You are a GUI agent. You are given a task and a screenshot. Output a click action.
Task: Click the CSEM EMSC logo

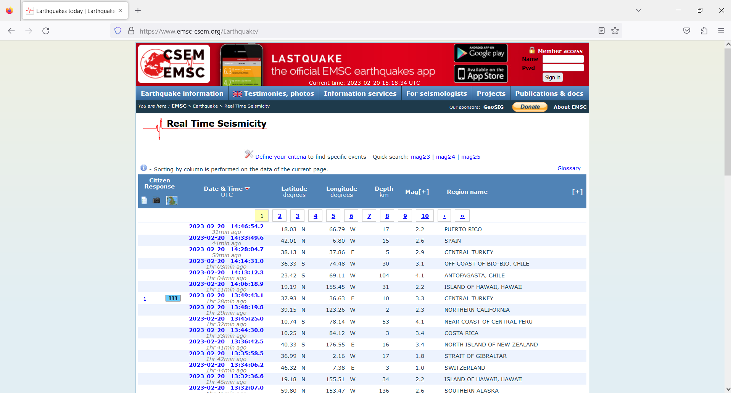[174, 64]
